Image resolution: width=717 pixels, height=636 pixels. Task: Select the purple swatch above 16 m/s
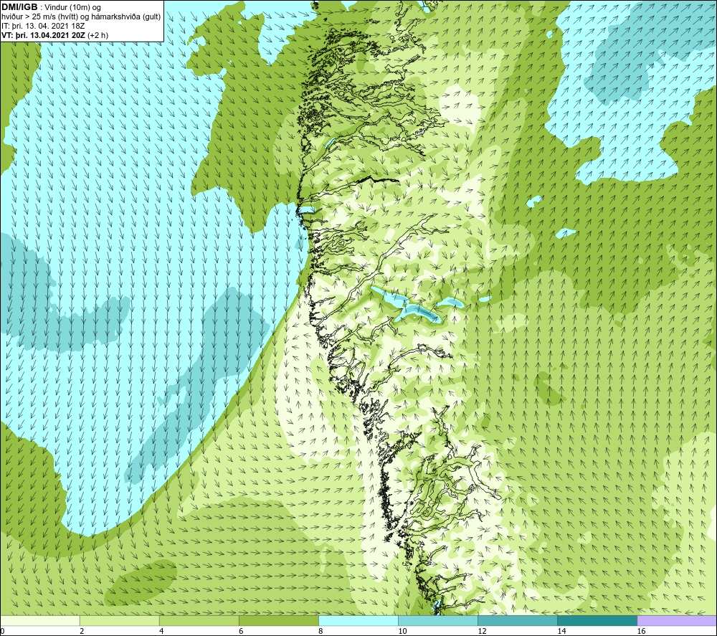(677, 620)
